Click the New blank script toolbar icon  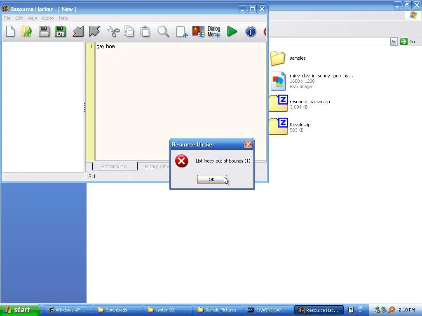coord(10,31)
